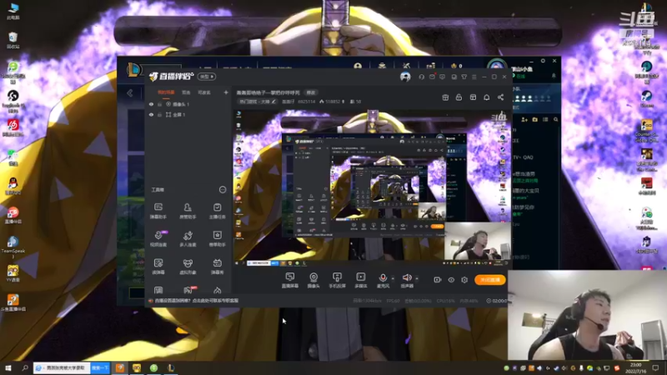Click 修改 button beside stream title
The width and height of the screenshot is (667, 375).
click(x=311, y=92)
